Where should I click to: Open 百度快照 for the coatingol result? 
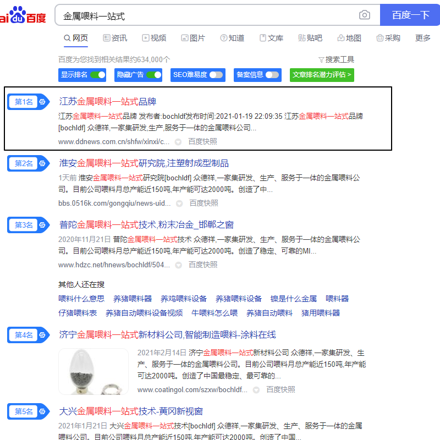click(x=280, y=390)
